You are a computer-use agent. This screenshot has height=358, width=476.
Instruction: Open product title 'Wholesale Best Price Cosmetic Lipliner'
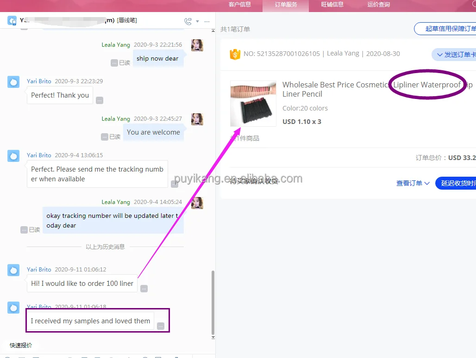377,89
